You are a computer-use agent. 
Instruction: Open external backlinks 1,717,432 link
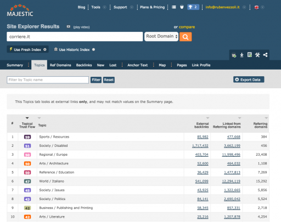[x=200, y=146]
